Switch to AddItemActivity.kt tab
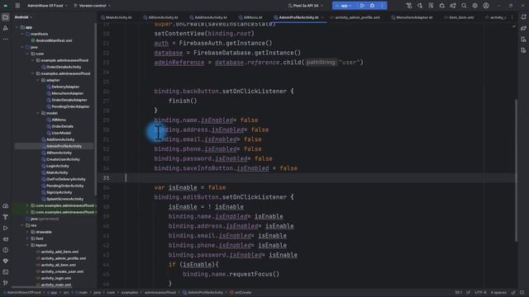 point(207,17)
